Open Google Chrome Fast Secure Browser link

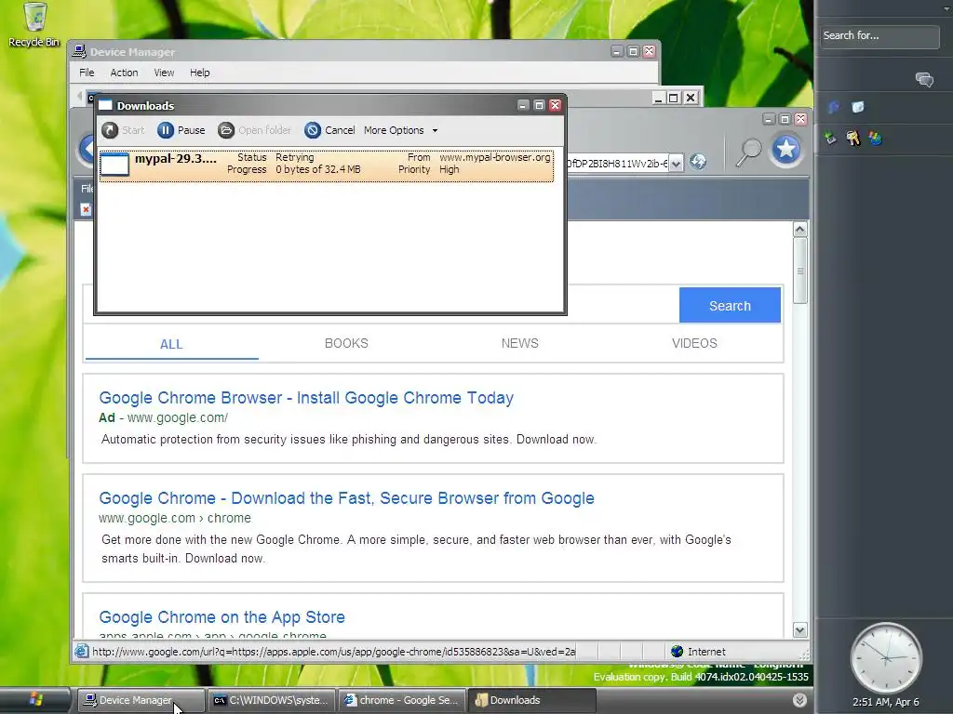(346, 498)
